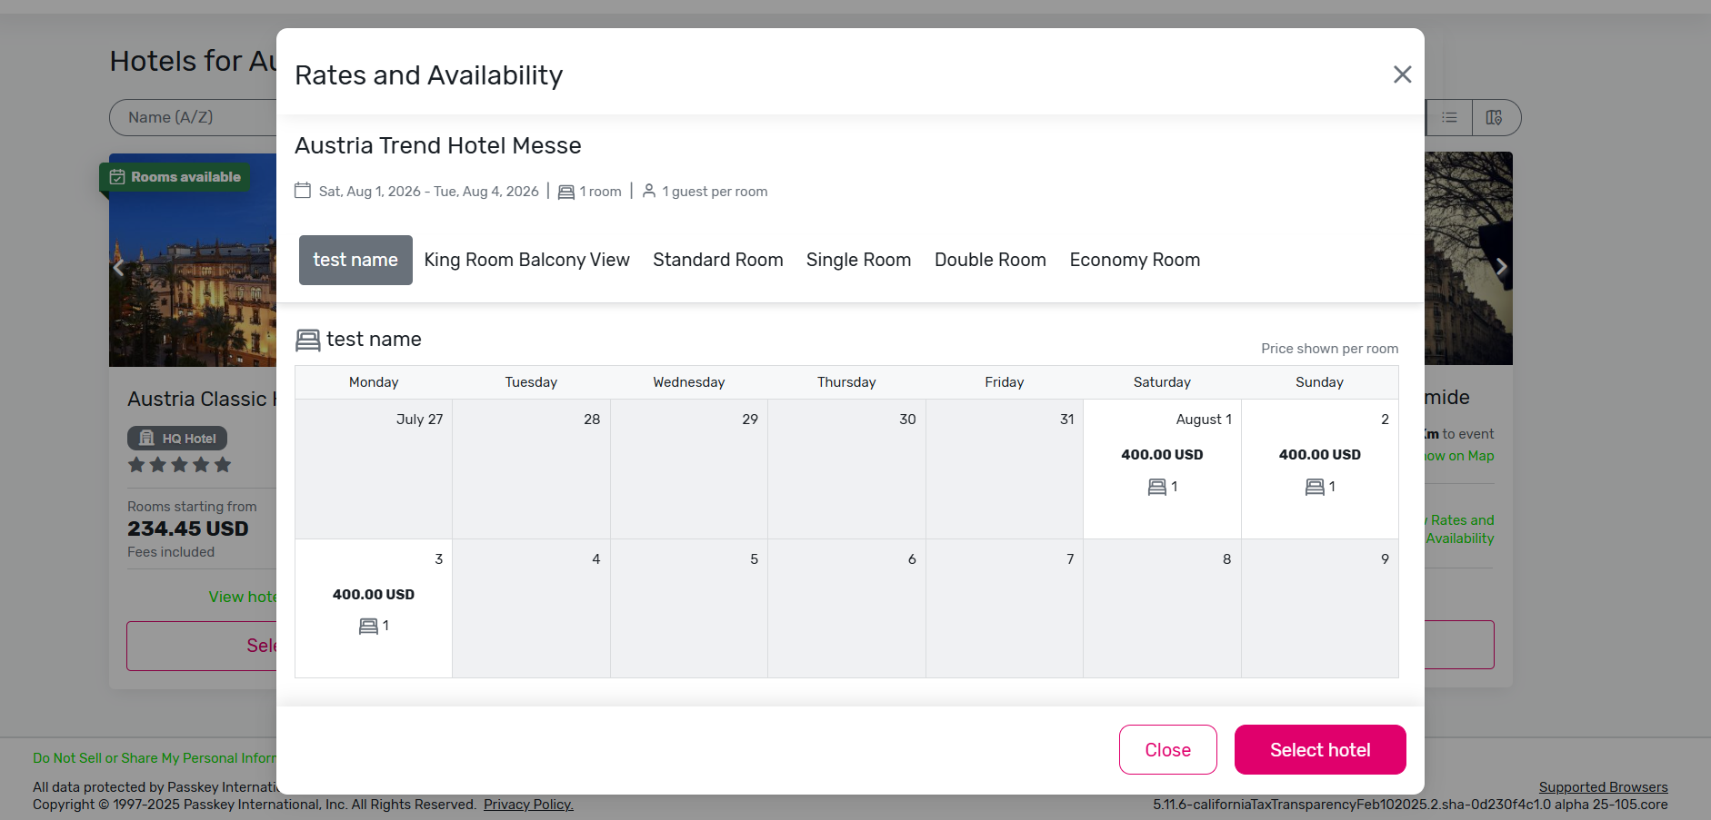Viewport: 1711px width, 820px height.
Task: Open the Economy Room tab
Action: click(1135, 260)
